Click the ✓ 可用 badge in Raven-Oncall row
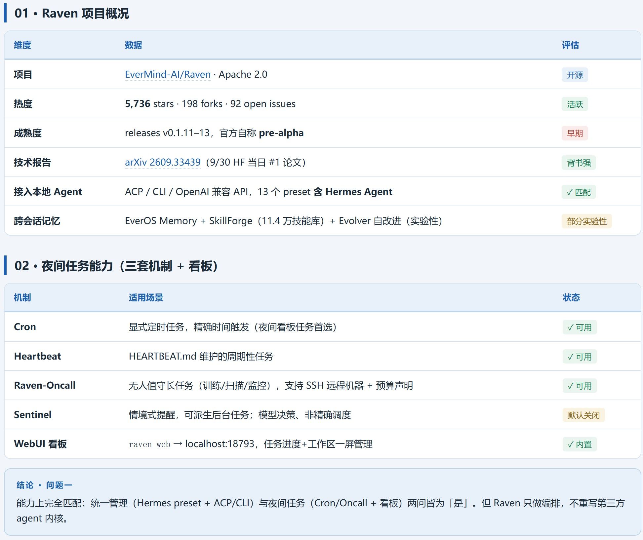Image resolution: width=643 pixels, height=540 pixels. (580, 386)
